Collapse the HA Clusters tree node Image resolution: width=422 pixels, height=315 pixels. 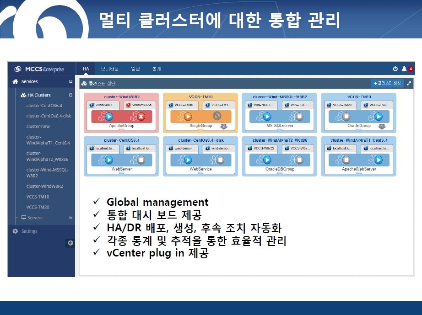[70, 95]
